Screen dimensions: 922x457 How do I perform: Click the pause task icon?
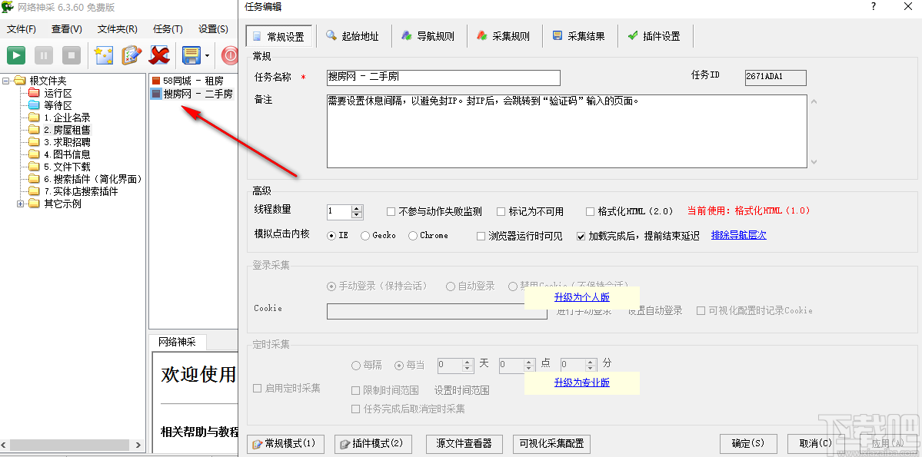(x=43, y=55)
